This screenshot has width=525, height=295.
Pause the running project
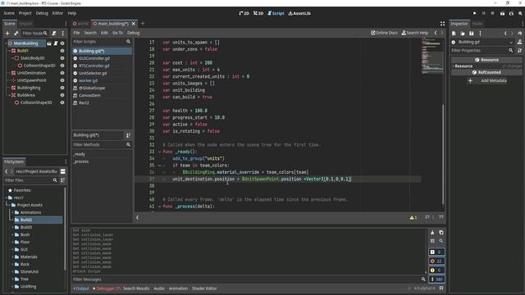pos(483,13)
